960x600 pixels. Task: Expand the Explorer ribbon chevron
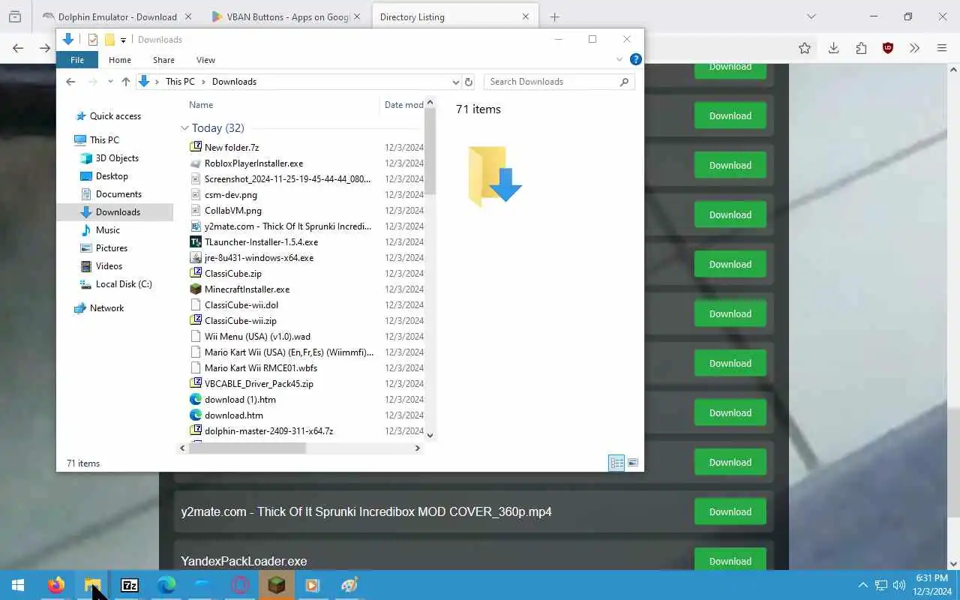(x=619, y=59)
